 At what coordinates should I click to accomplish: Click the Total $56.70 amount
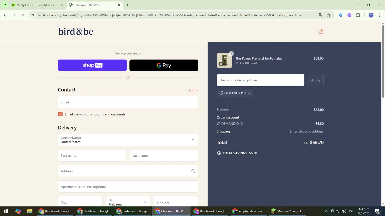317,143
